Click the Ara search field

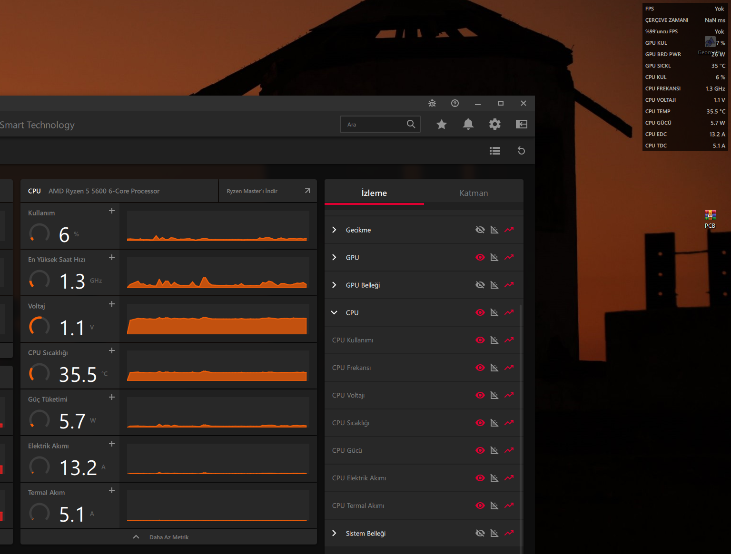(380, 124)
